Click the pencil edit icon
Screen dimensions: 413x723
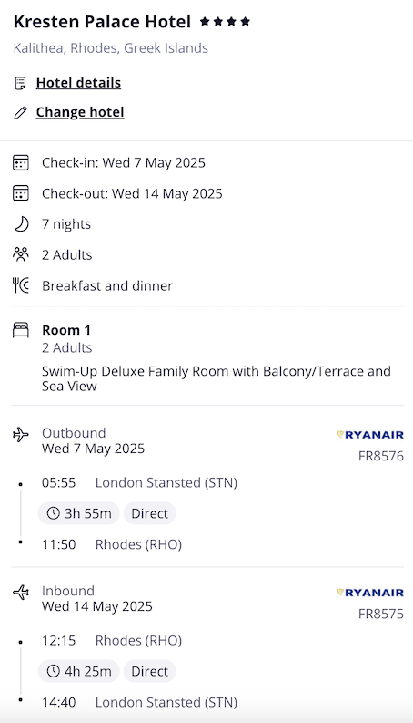(20, 112)
